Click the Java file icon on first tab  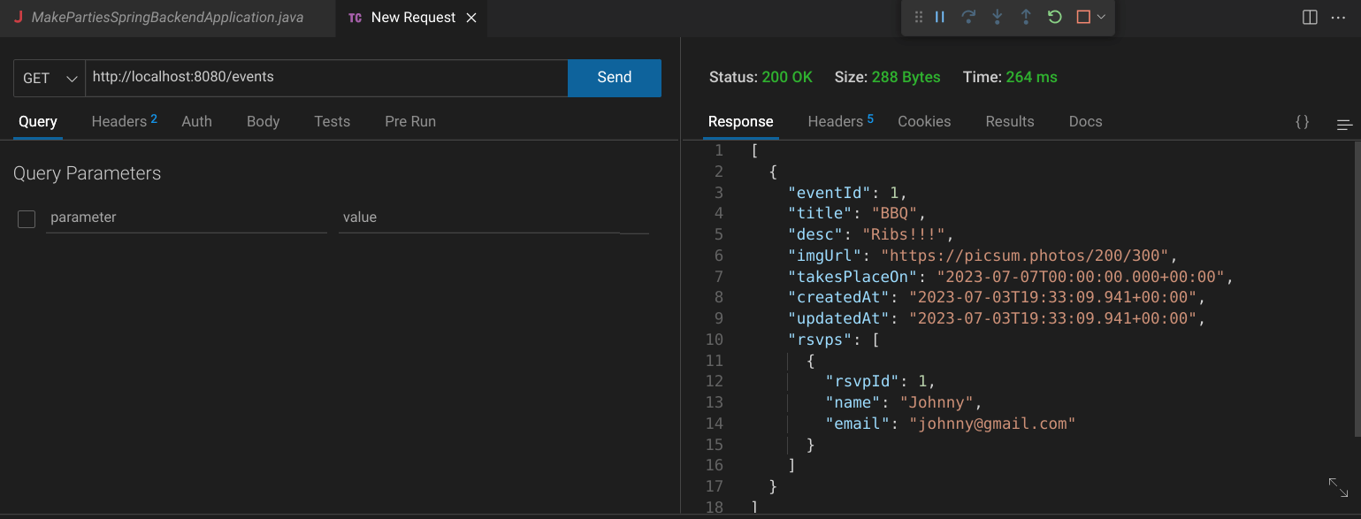click(18, 18)
